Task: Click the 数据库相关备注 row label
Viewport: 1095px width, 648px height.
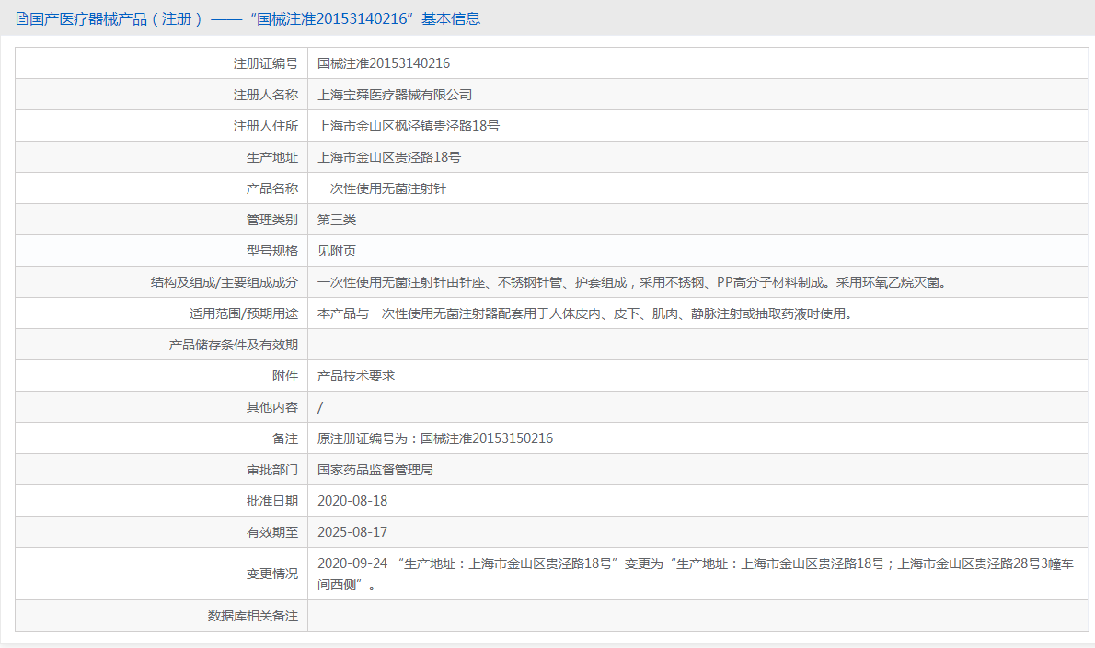Action: tap(253, 616)
